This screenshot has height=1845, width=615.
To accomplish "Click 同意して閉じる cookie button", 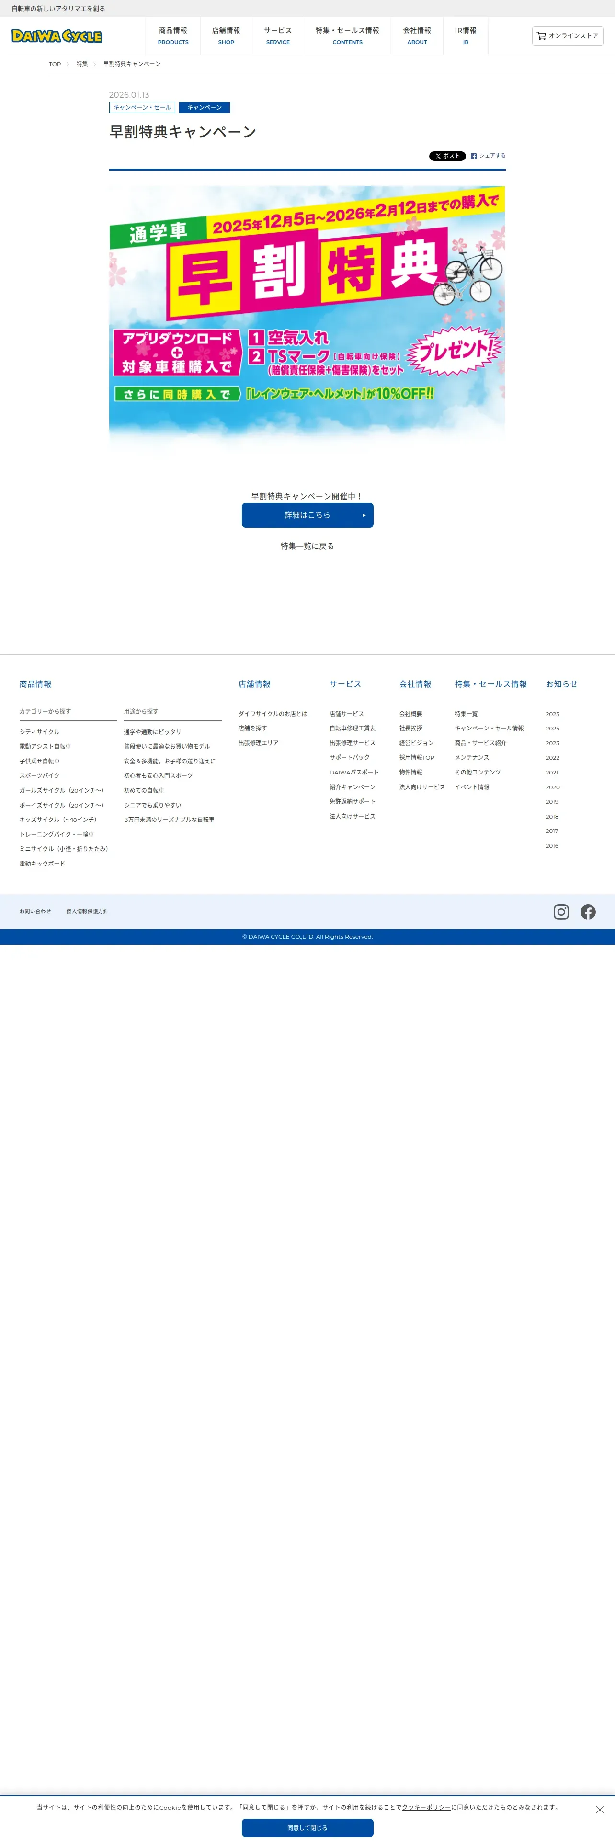I will [x=308, y=1828].
